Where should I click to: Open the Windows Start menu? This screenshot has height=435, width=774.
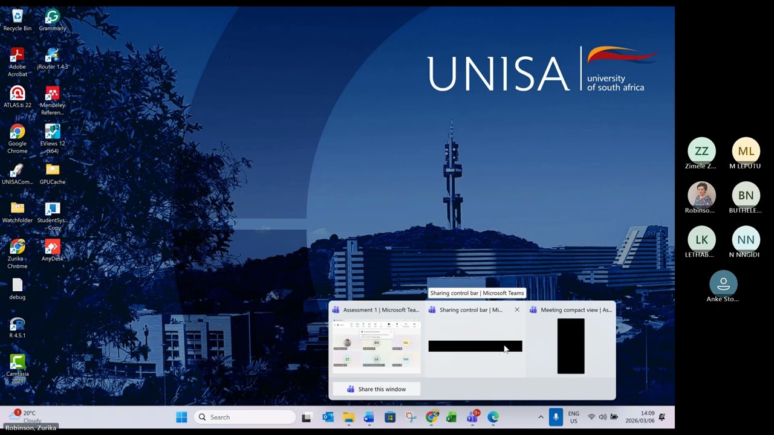pyautogui.click(x=181, y=417)
